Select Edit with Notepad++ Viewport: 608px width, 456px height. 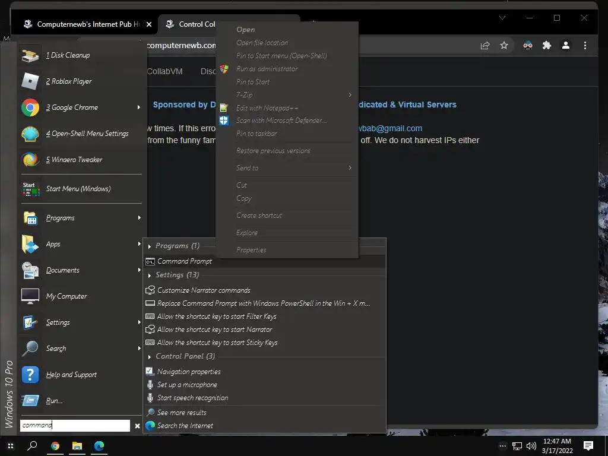(x=287, y=108)
